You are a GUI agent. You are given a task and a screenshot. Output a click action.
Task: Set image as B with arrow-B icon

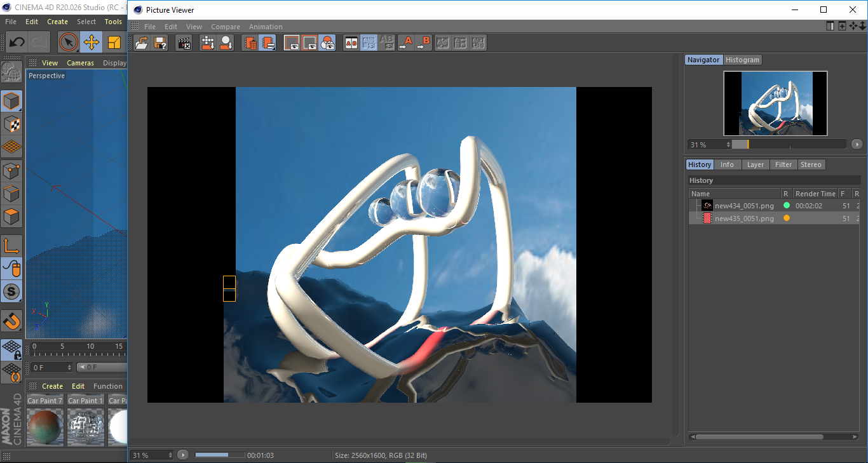[x=423, y=43]
